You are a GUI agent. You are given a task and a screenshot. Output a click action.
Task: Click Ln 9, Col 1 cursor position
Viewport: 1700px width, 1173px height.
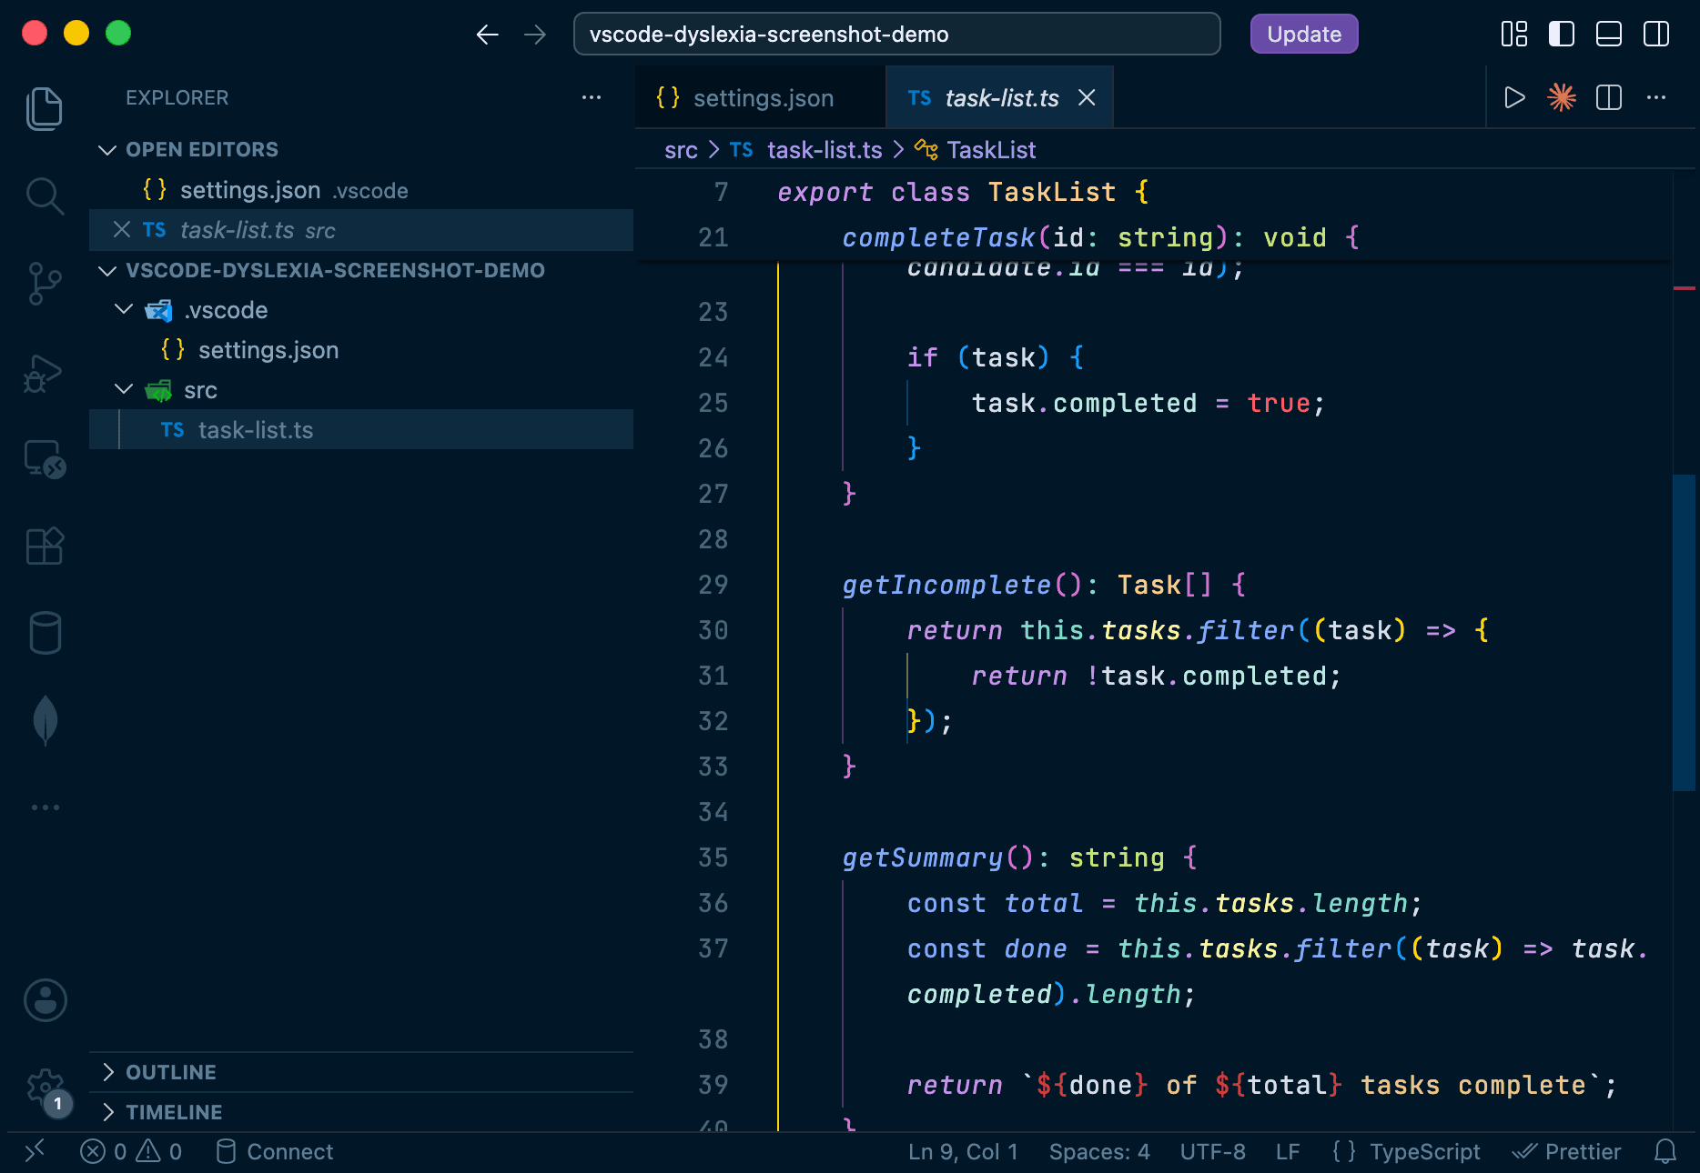tap(963, 1152)
